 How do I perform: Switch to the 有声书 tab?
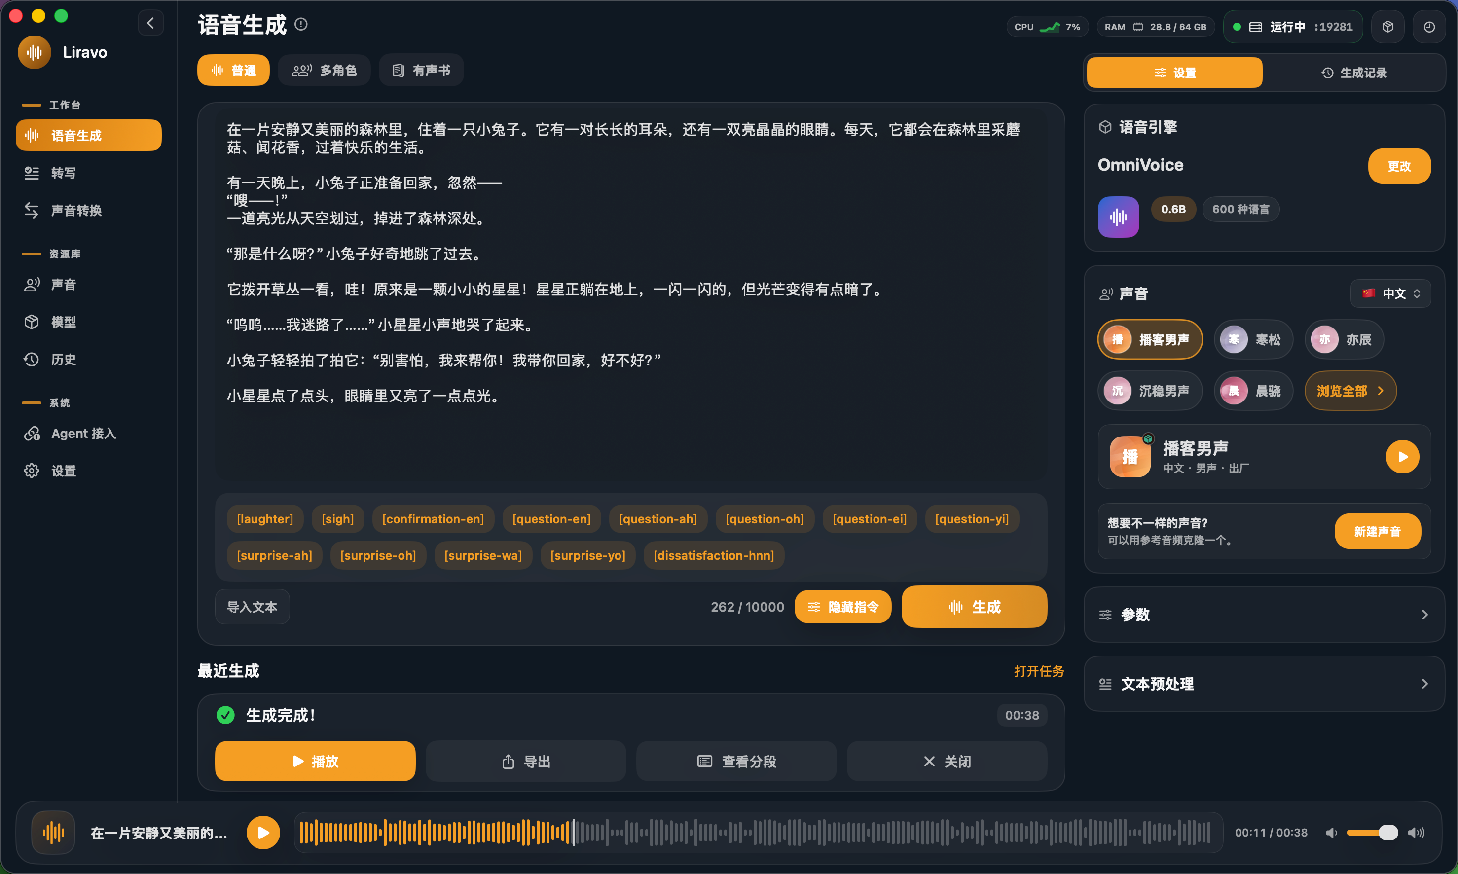click(x=421, y=70)
